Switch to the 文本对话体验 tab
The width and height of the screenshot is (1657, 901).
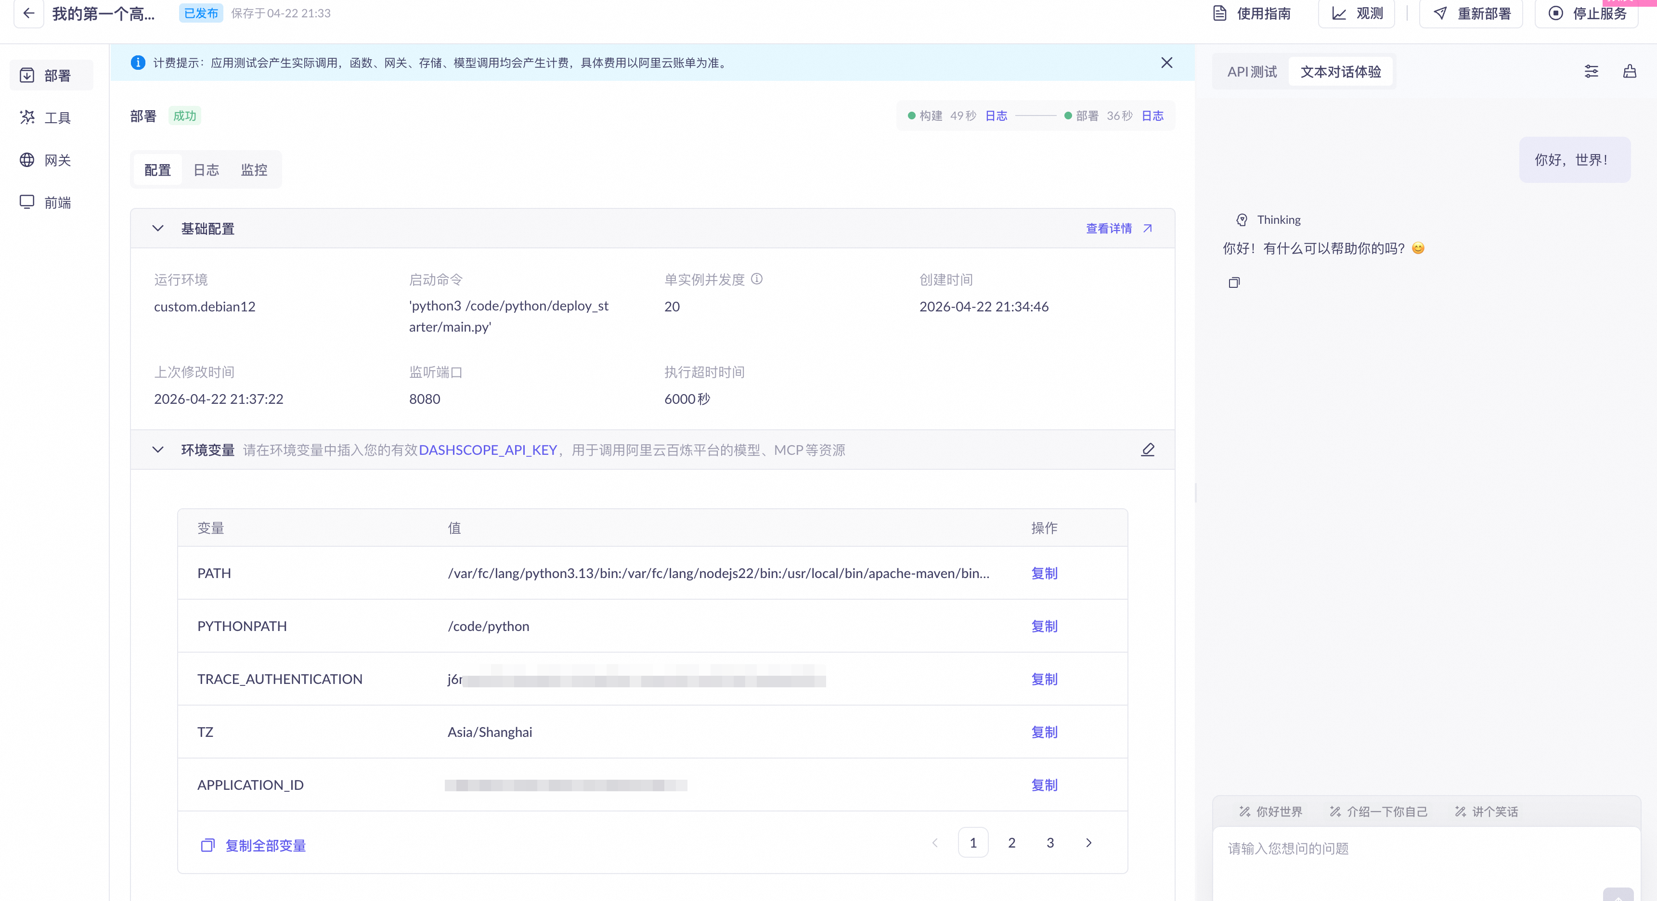click(1341, 71)
